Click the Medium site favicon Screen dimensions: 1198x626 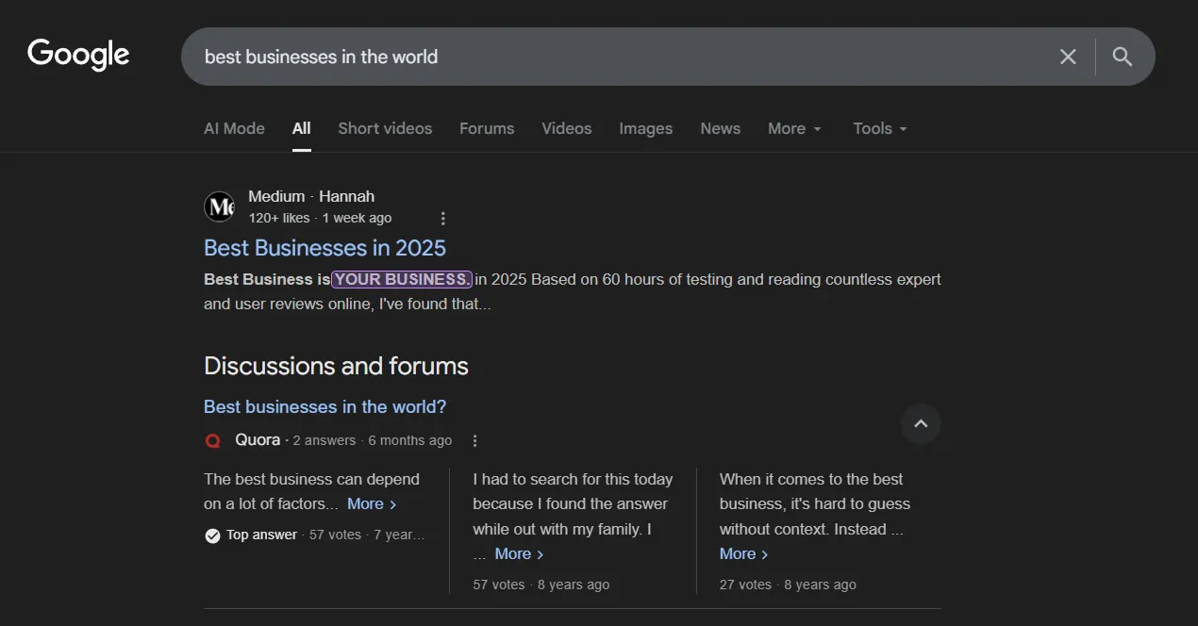point(219,206)
